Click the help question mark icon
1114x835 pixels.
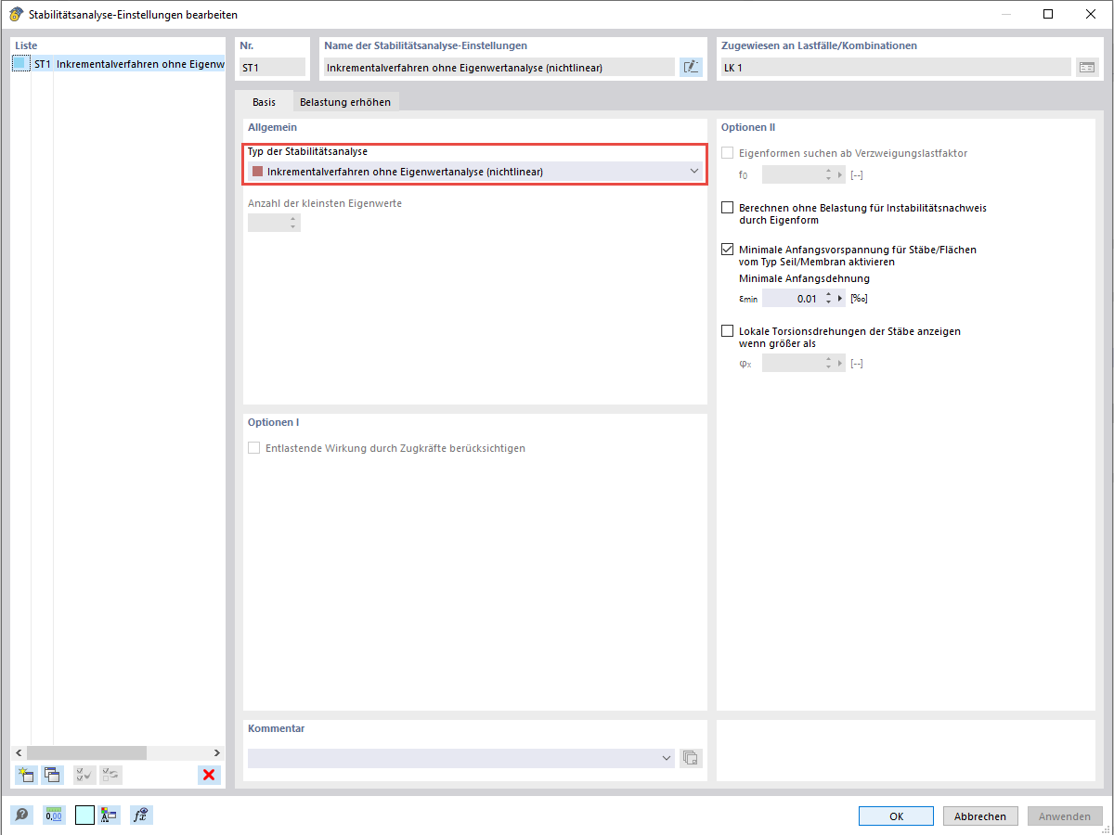[x=20, y=815]
